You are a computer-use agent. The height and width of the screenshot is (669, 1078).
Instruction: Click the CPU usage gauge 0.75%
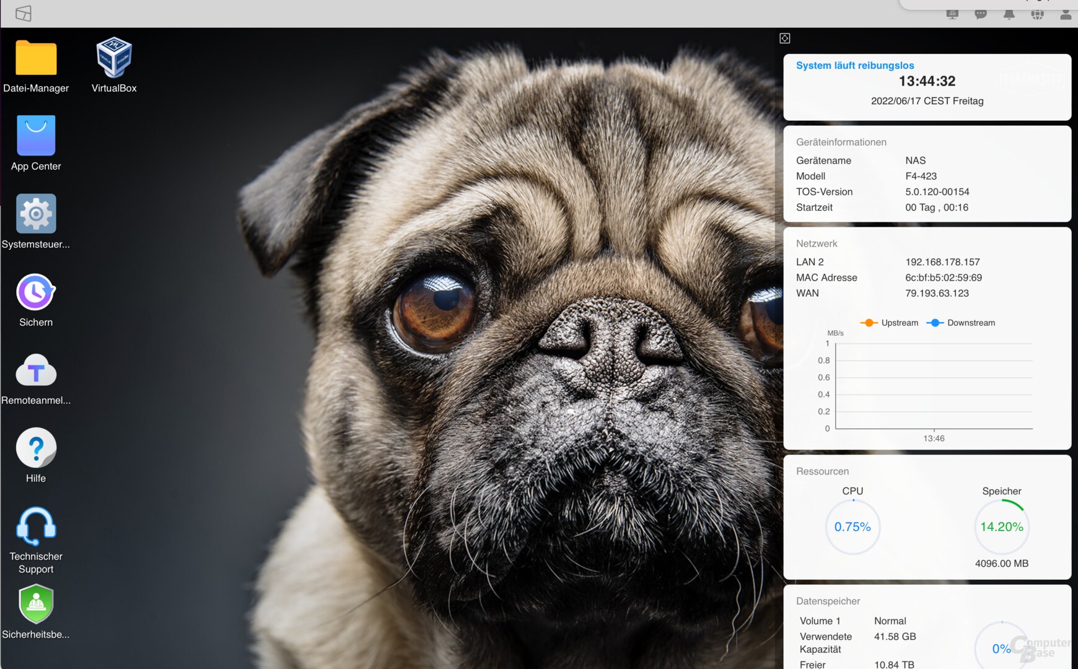852,527
